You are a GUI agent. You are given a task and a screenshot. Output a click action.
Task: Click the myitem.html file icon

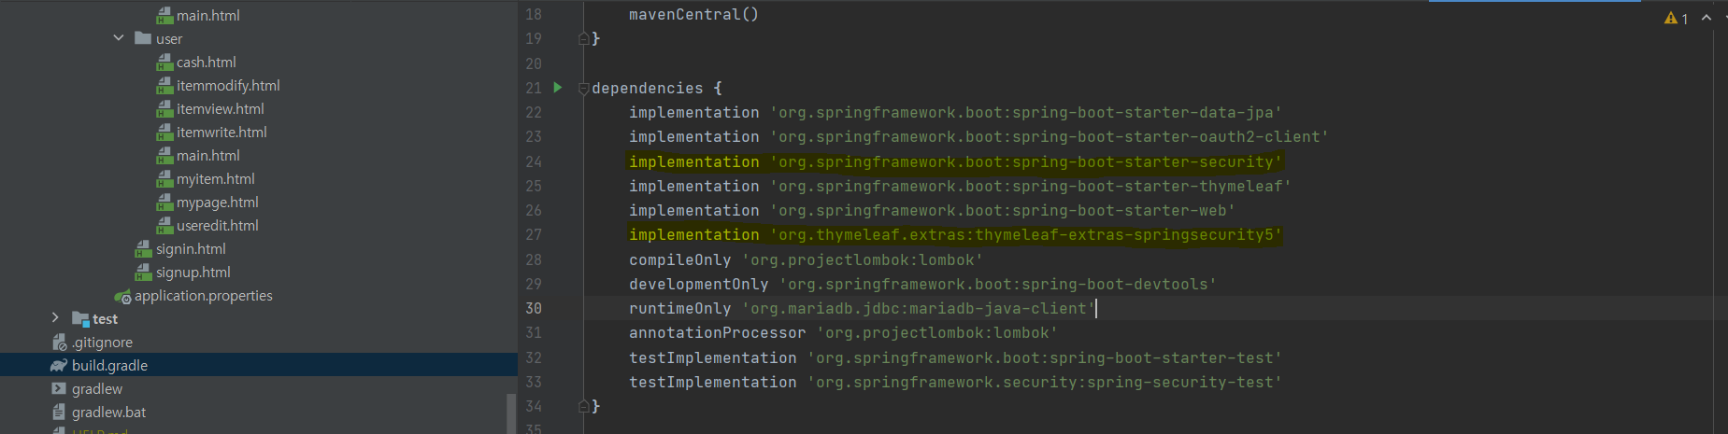click(x=164, y=178)
